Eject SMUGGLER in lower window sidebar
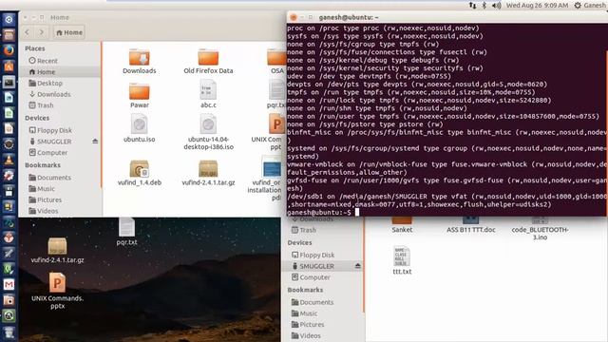Screen dimensions: 608x342 (x=357, y=266)
